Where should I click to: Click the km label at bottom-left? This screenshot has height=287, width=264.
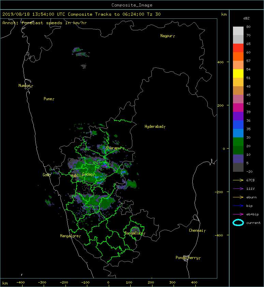tap(5, 283)
